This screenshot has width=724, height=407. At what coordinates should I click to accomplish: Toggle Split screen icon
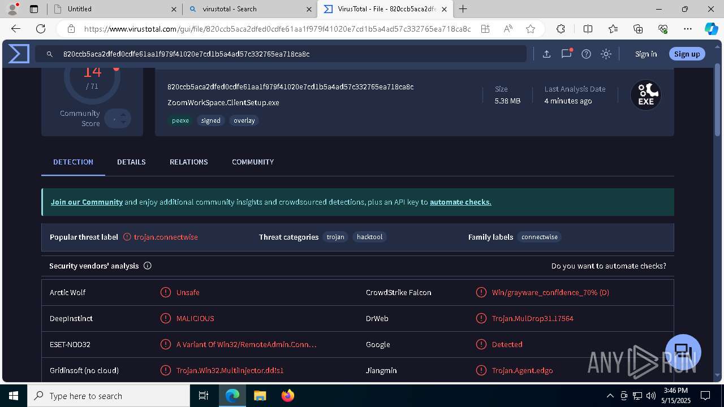pos(588,29)
